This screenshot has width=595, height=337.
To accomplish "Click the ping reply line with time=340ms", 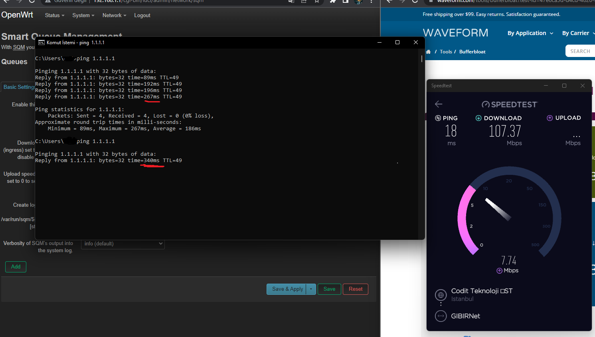I will 109,161.
